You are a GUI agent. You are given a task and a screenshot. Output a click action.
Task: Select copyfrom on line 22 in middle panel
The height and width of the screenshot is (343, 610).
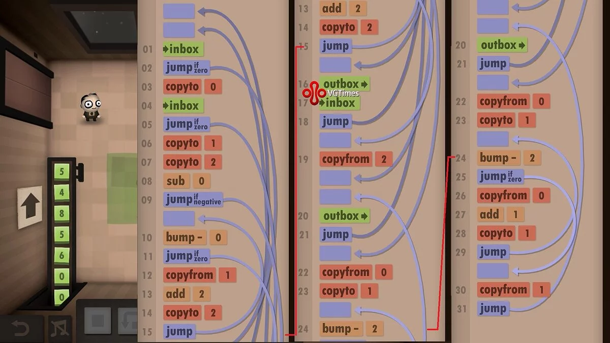346,272
